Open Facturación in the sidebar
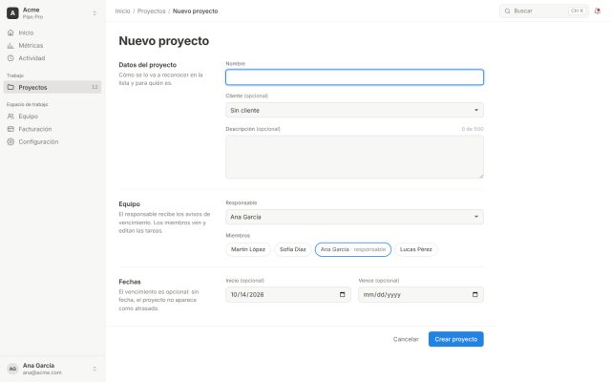Screen dimensions: 611x382 [53, 129]
